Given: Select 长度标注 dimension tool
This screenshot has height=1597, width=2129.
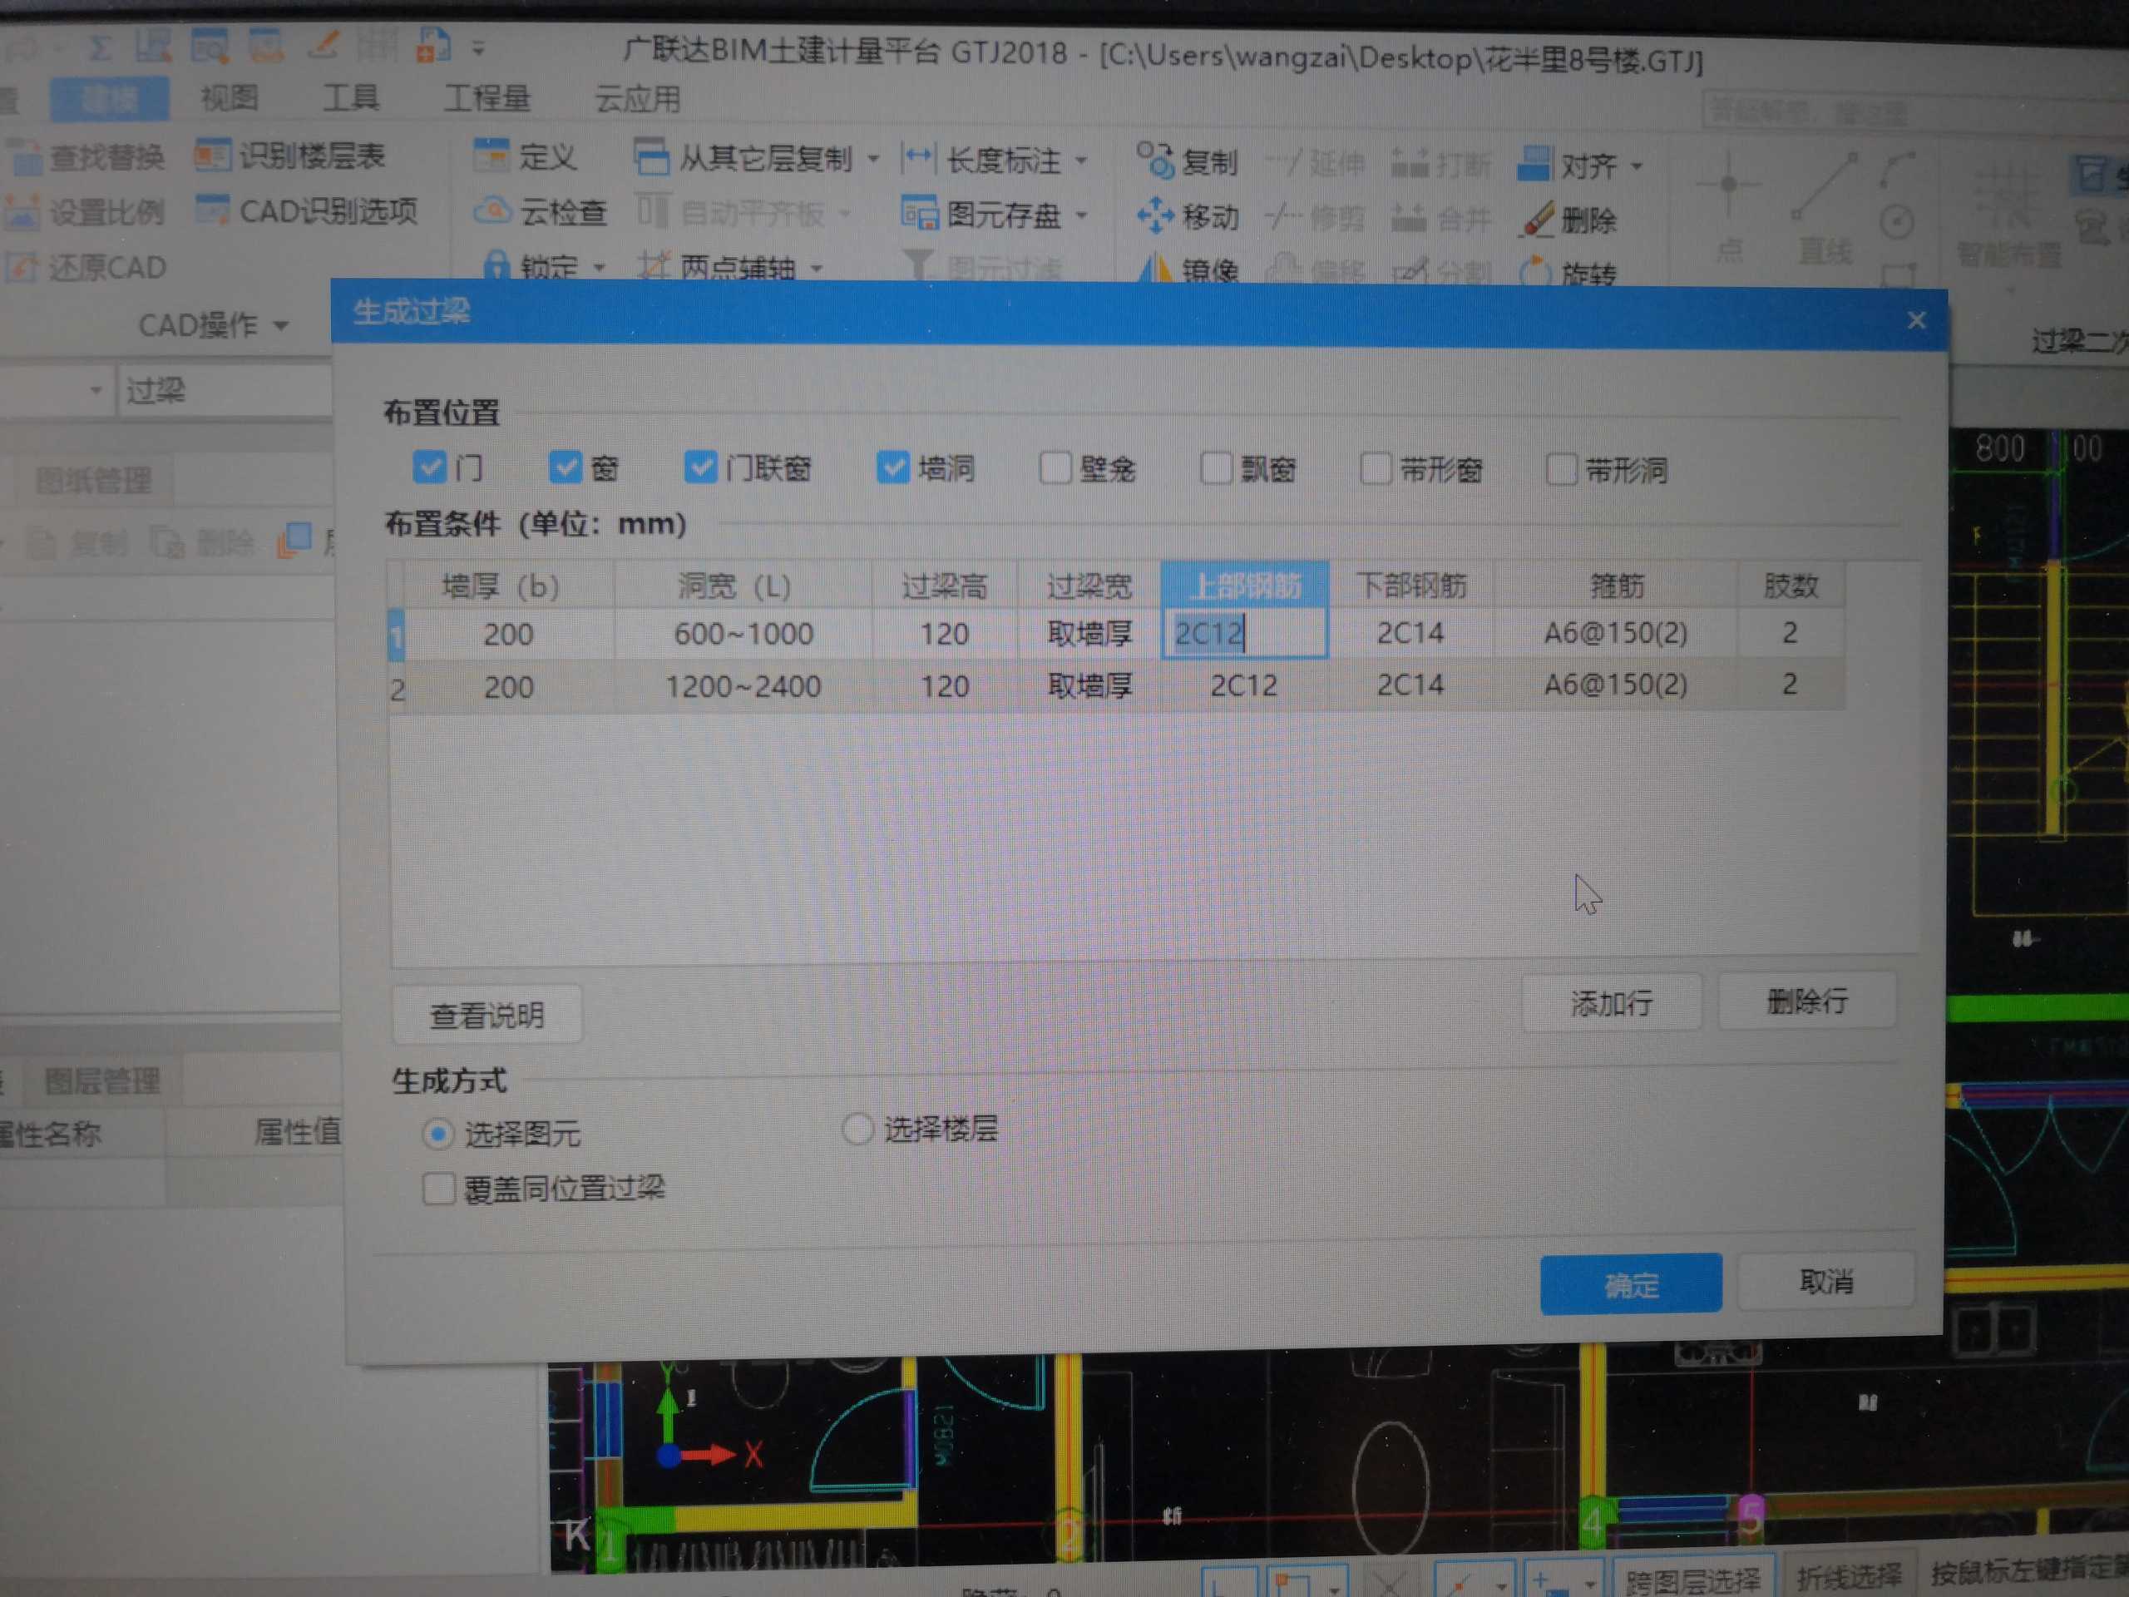Looking at the screenshot, I should point(981,159).
